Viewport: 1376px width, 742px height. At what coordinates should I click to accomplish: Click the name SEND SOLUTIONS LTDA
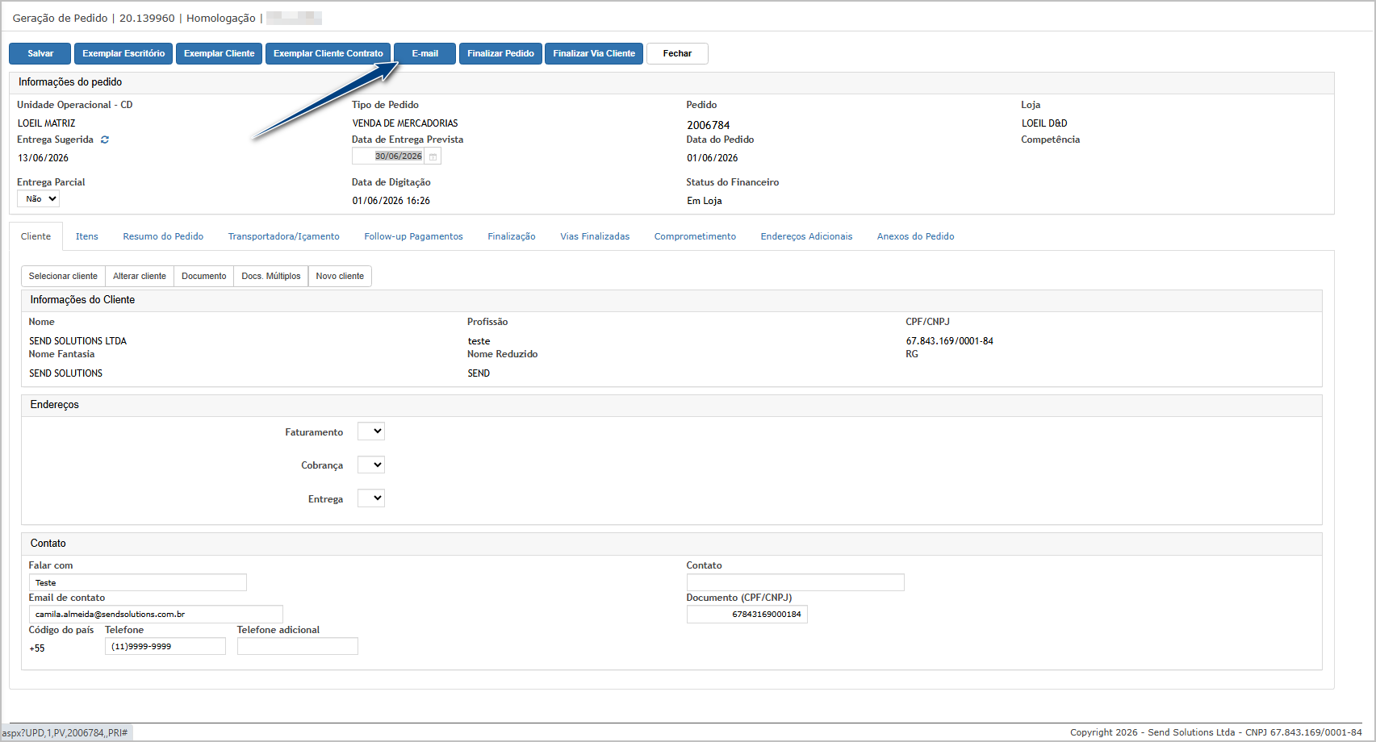tap(78, 341)
